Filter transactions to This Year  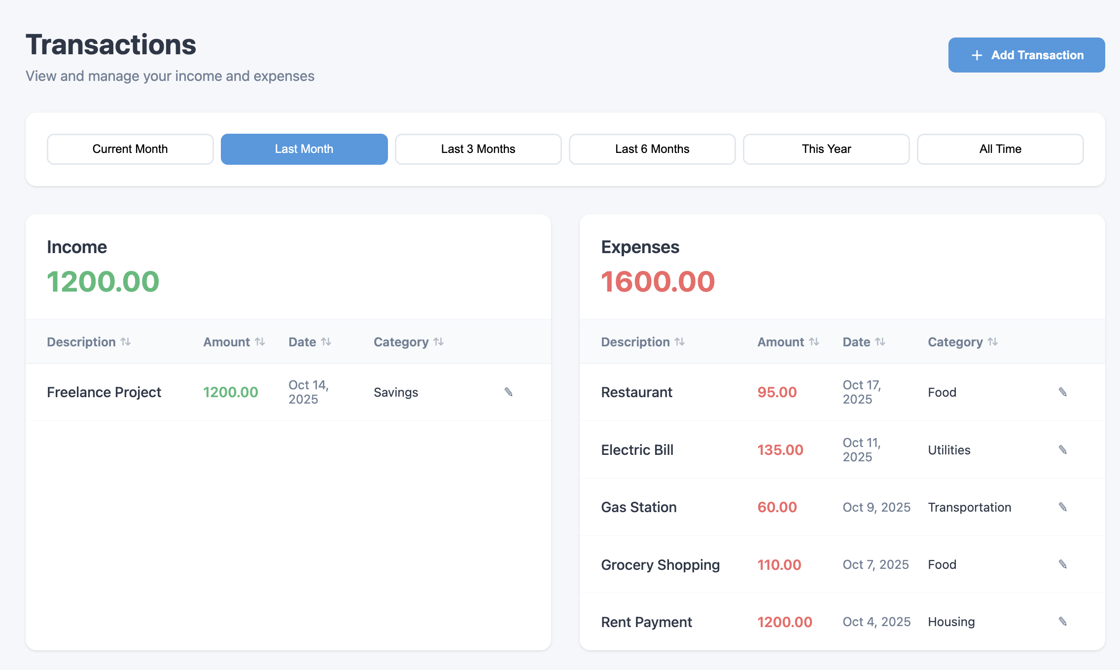point(826,149)
